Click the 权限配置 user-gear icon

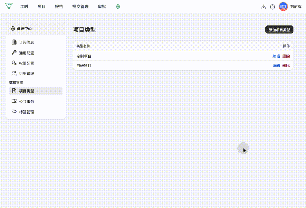14,63
